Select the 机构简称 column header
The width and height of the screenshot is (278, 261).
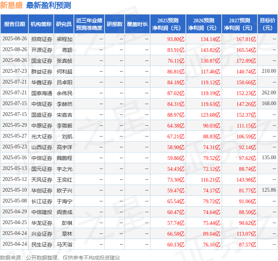41,24
